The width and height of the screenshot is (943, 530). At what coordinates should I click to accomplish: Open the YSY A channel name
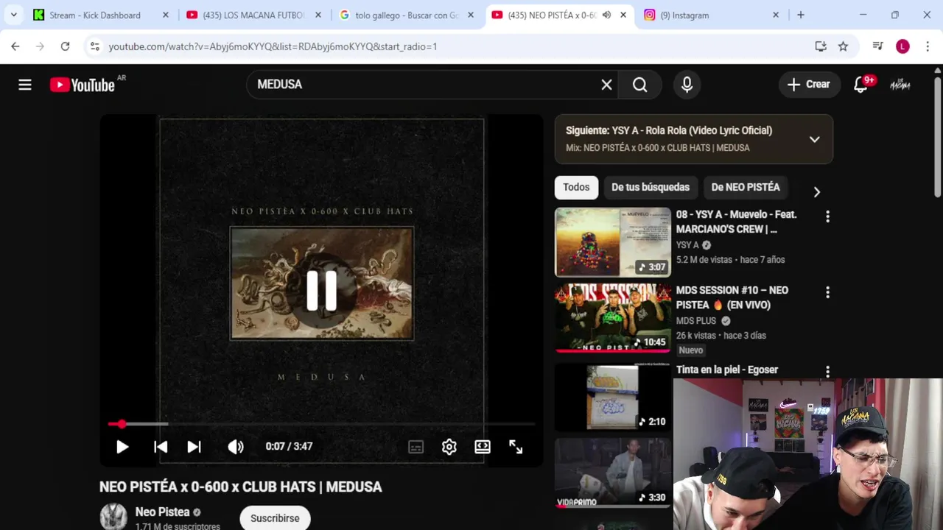point(687,245)
